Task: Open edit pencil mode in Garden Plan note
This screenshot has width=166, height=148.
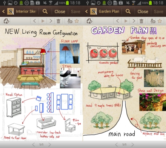Action: click(89, 21)
